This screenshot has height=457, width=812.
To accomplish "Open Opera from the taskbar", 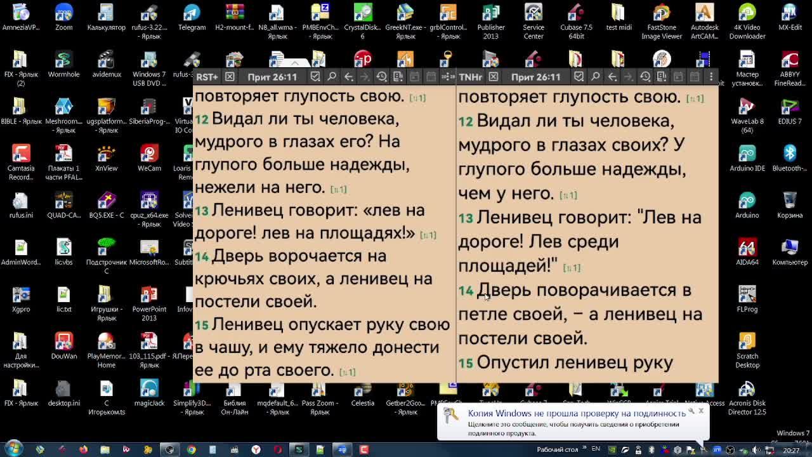I will point(277,449).
